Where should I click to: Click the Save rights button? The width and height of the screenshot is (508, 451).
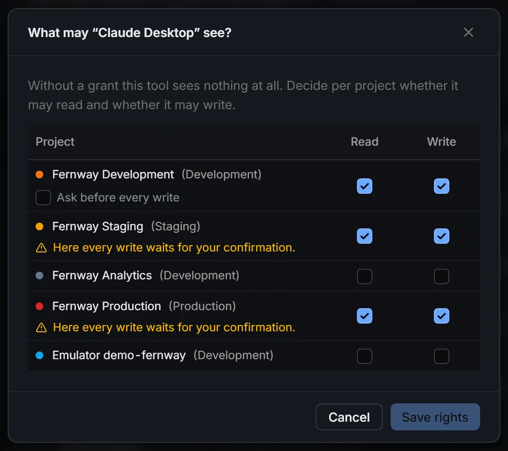click(435, 417)
